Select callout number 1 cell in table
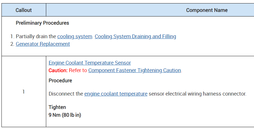The width and height of the screenshot is (254, 128). (24, 92)
